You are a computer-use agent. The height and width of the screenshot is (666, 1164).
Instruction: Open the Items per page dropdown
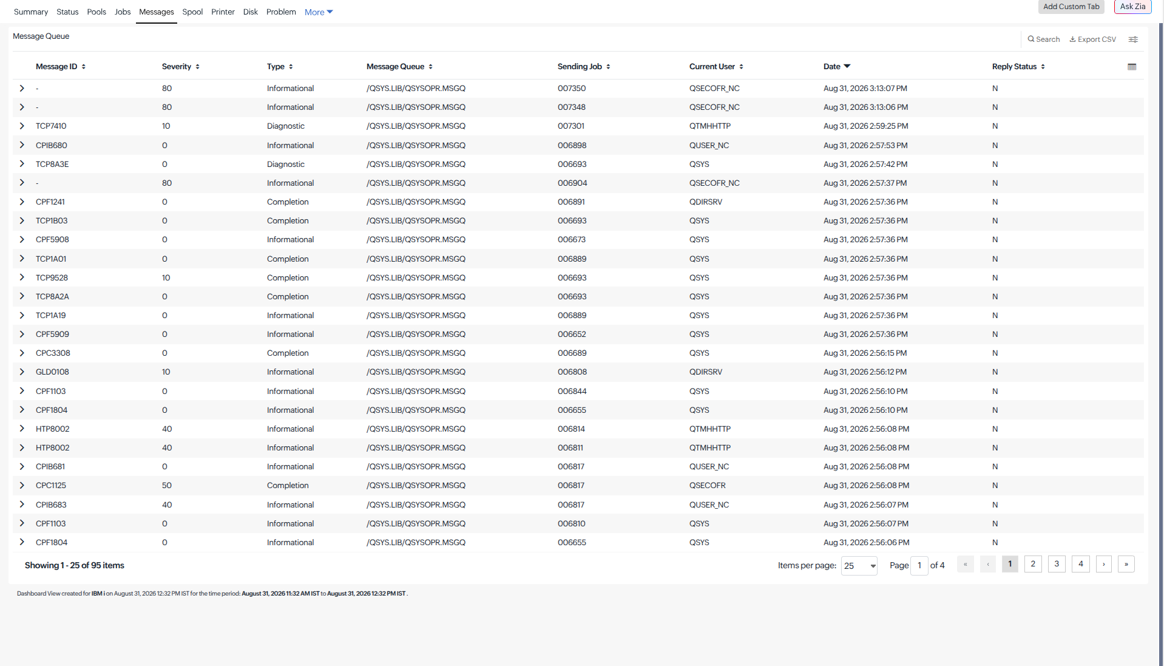coord(859,566)
